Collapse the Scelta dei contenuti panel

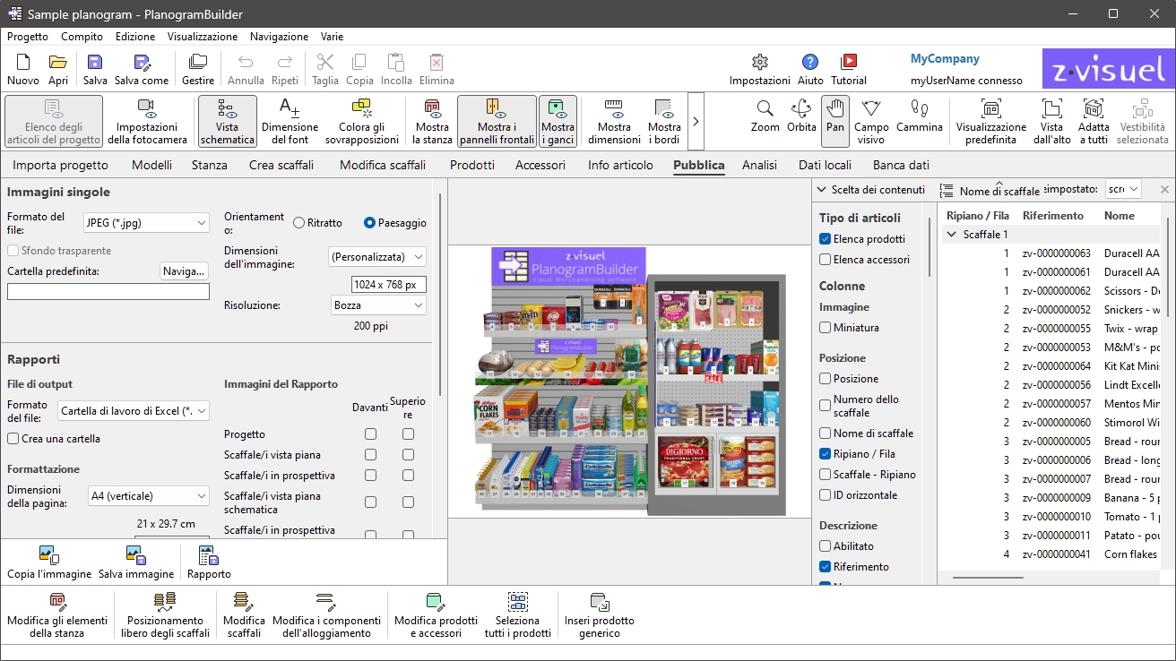pyautogui.click(x=821, y=189)
